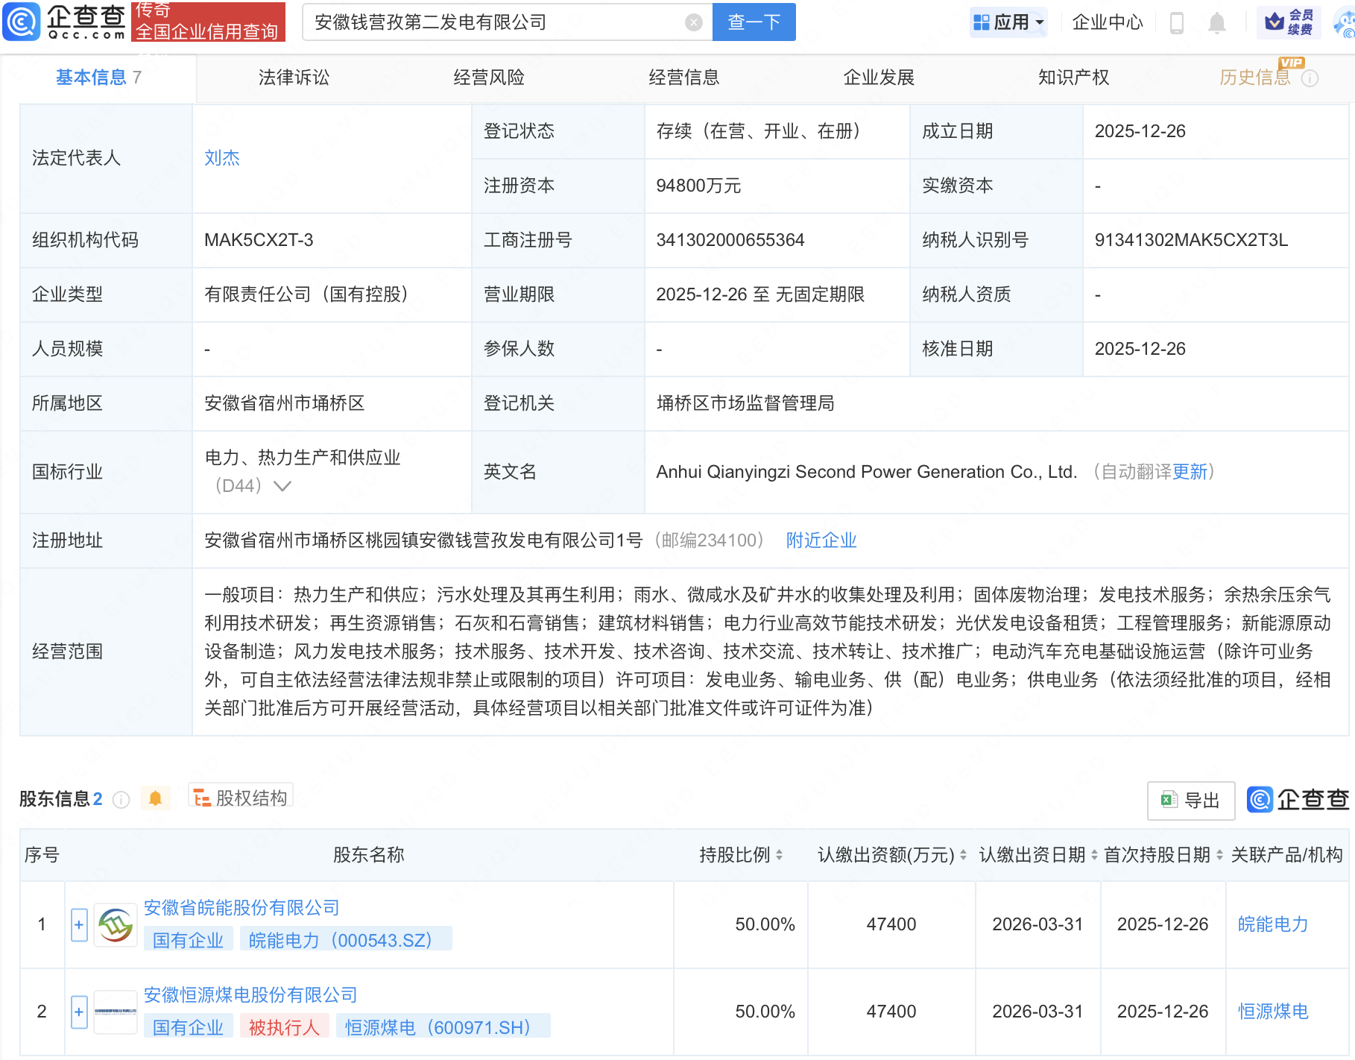
Task: Click the mobile phone icon in top bar
Action: point(1178,22)
